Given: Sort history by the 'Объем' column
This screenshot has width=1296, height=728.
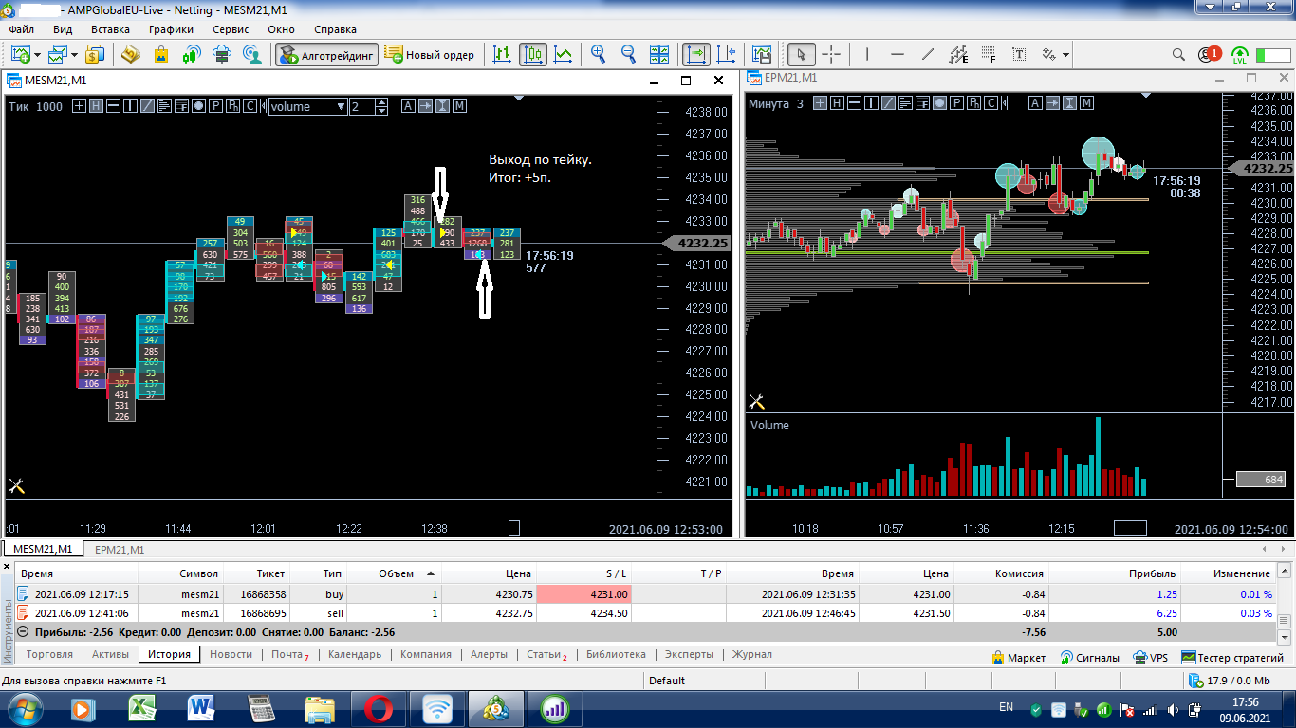Looking at the screenshot, I should pyautogui.click(x=396, y=573).
